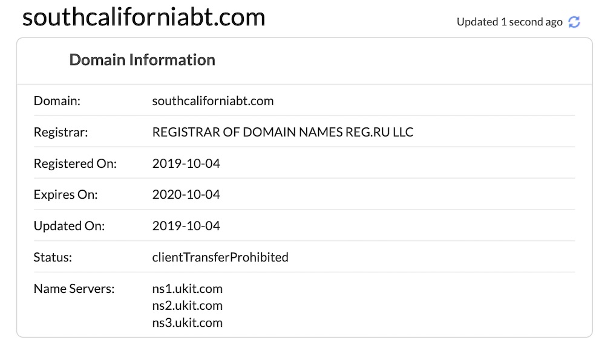Click the Updated On date value
Image resolution: width=605 pixels, height=343 pixels.
coord(186,226)
